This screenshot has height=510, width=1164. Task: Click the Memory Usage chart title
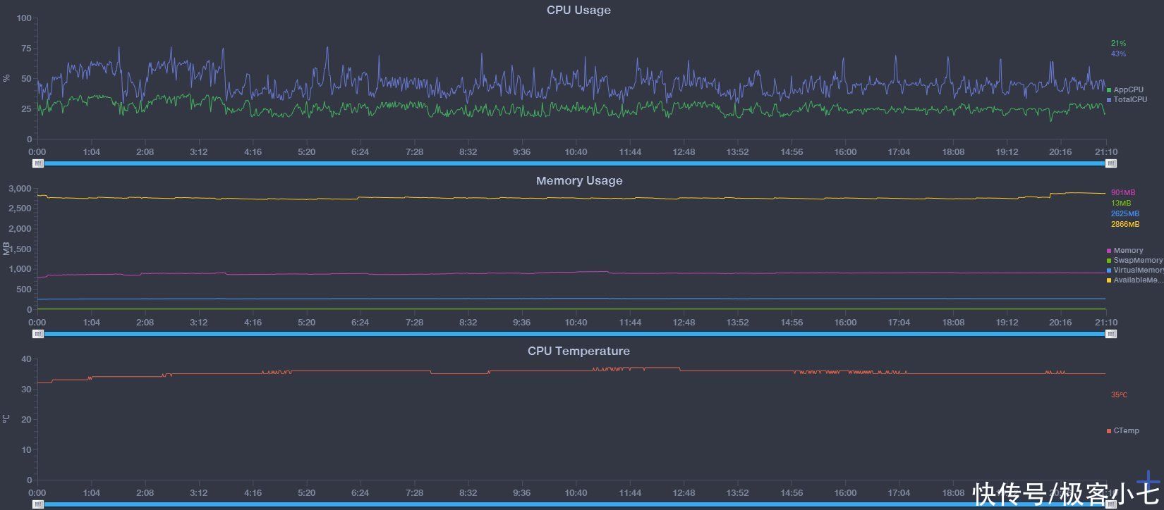[x=579, y=180]
